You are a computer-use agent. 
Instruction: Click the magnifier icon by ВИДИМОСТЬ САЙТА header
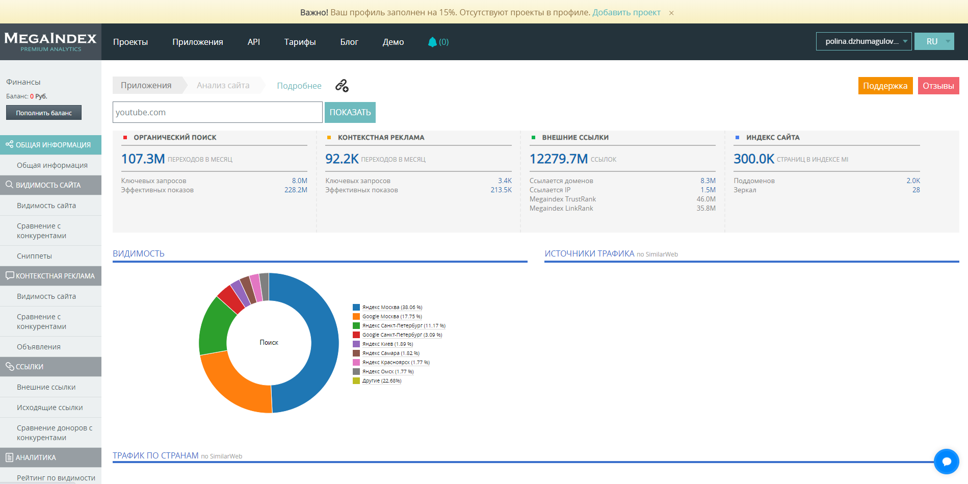click(x=9, y=185)
